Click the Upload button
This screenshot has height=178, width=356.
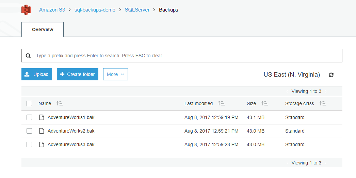point(36,74)
